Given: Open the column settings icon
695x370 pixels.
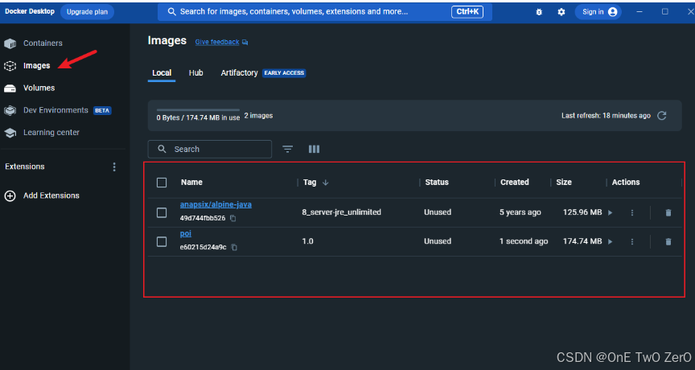Looking at the screenshot, I should point(314,150).
